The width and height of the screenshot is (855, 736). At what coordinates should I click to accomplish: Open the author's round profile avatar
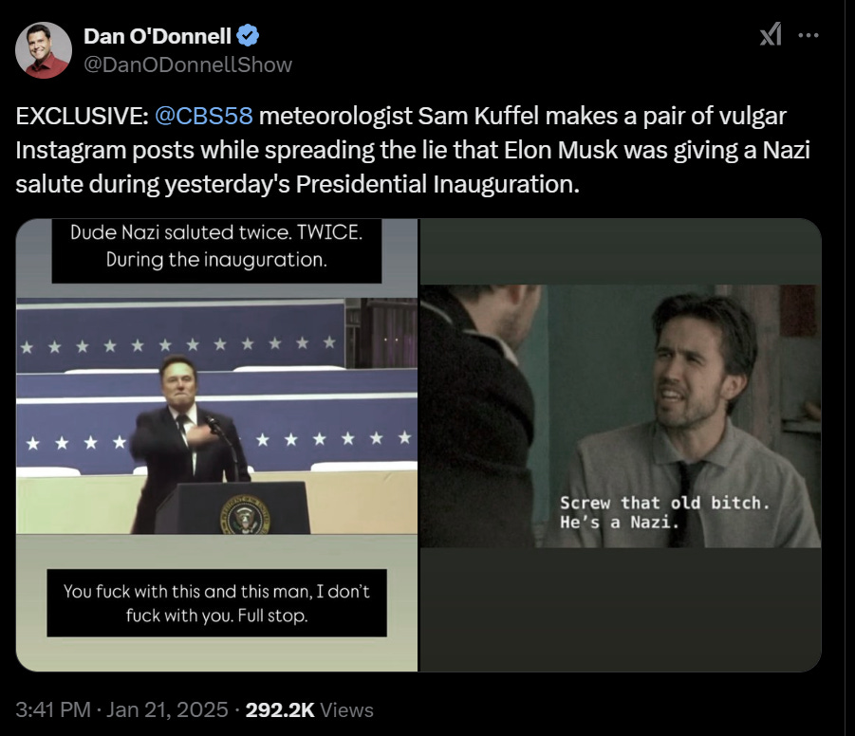pos(44,50)
